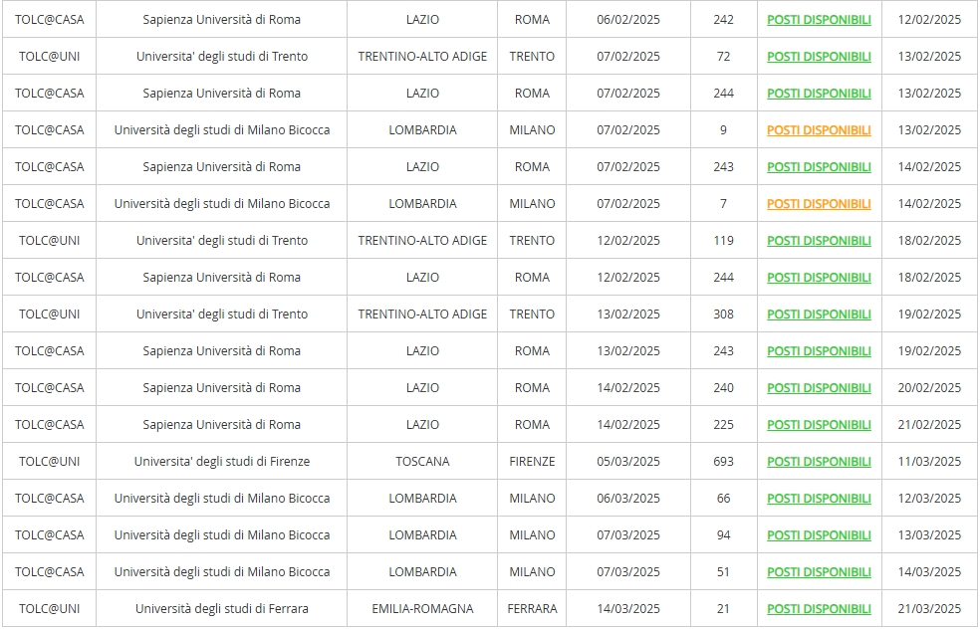The height and width of the screenshot is (630, 980).
Task: Open POSTI DISPONIBILI link in the 240-seat row
Action: (819, 388)
